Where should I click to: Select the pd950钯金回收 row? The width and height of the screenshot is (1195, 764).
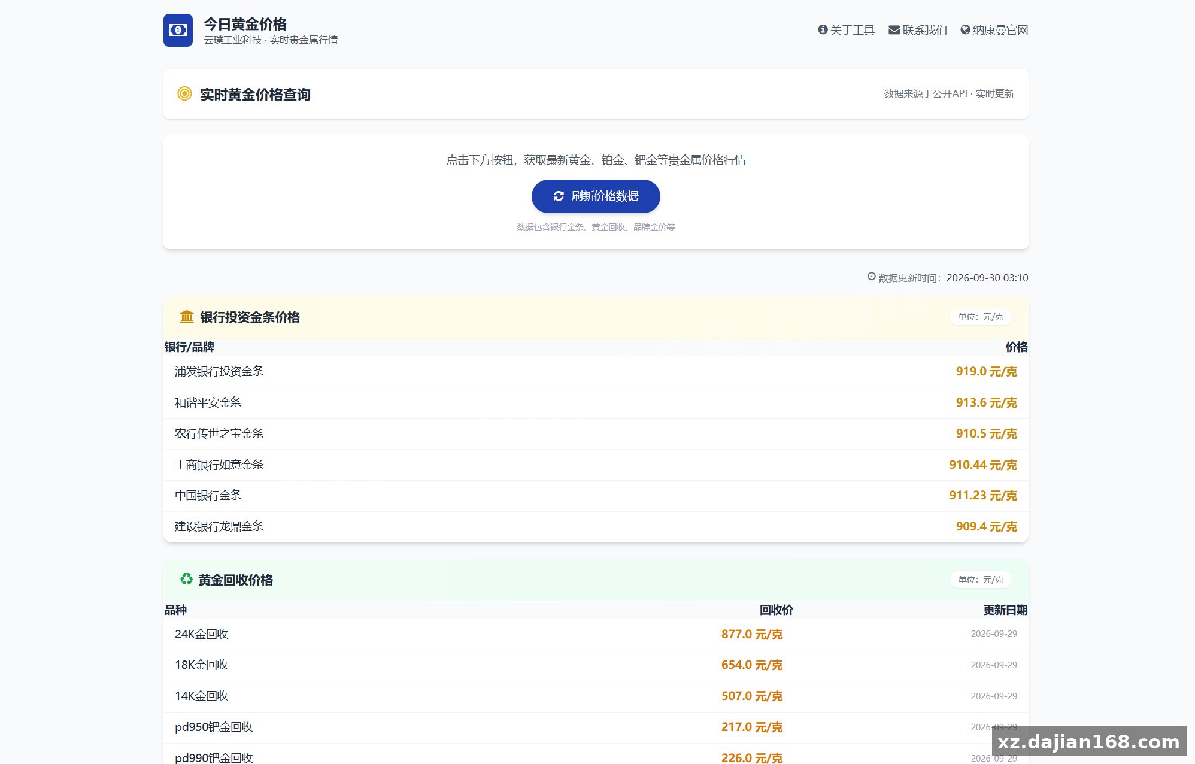[596, 727]
